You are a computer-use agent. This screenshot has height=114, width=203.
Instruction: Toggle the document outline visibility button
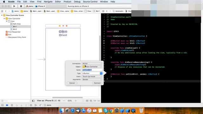33,101
